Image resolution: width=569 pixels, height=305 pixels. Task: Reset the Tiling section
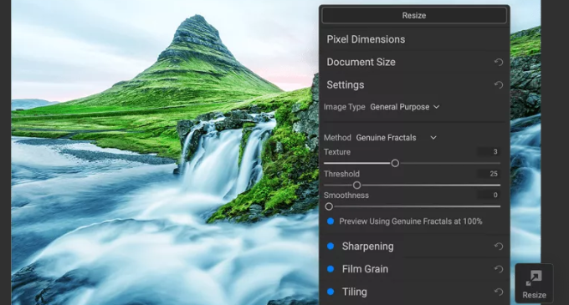click(499, 292)
